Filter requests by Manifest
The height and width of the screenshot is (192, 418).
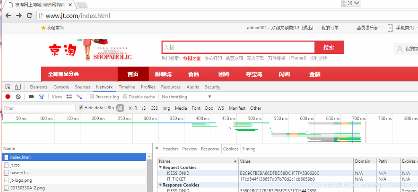point(237,108)
